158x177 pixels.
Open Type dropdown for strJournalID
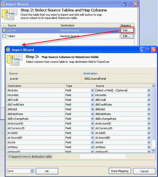(x=92, y=138)
